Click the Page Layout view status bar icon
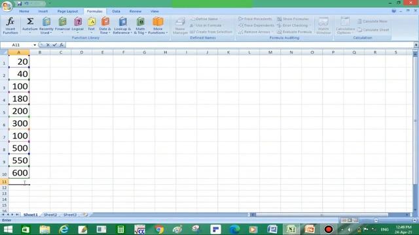Screen dimensions: 419x235 [350, 220]
